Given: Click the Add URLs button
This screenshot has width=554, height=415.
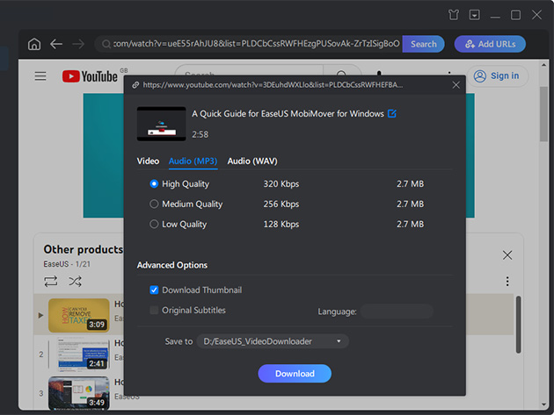Looking at the screenshot, I should [x=490, y=44].
